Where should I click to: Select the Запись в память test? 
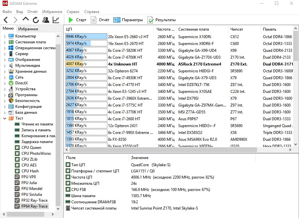36,130
